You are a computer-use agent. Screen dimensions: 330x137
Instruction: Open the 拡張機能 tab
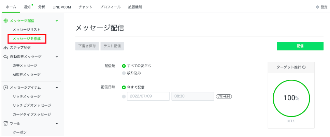point(135,7)
